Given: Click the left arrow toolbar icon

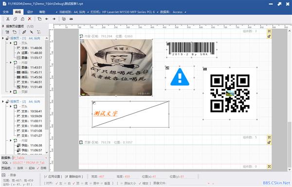Looking at the screenshot, I should 47,19.
